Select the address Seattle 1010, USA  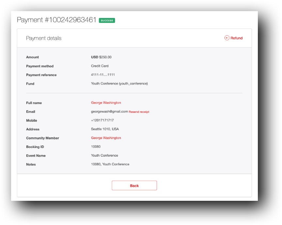coord(104,129)
